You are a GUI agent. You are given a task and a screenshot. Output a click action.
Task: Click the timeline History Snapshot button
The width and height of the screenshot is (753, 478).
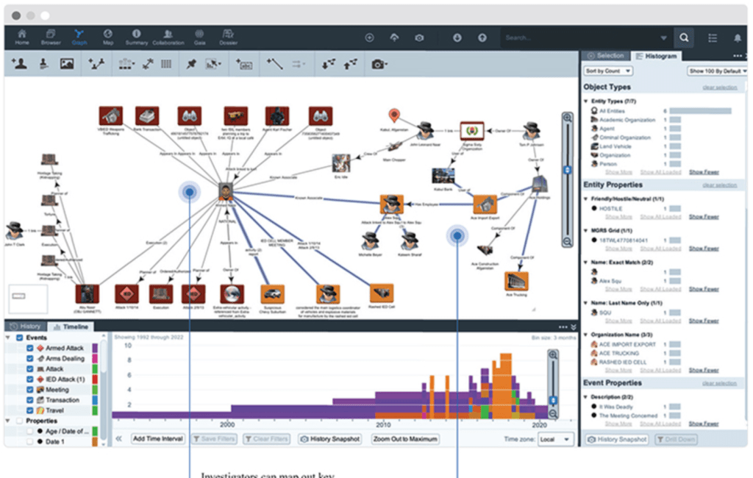pyautogui.click(x=330, y=439)
